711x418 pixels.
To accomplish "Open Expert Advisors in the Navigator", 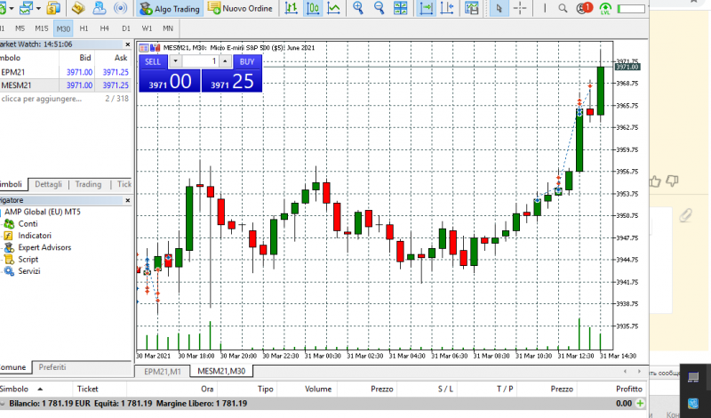I will (x=44, y=247).
